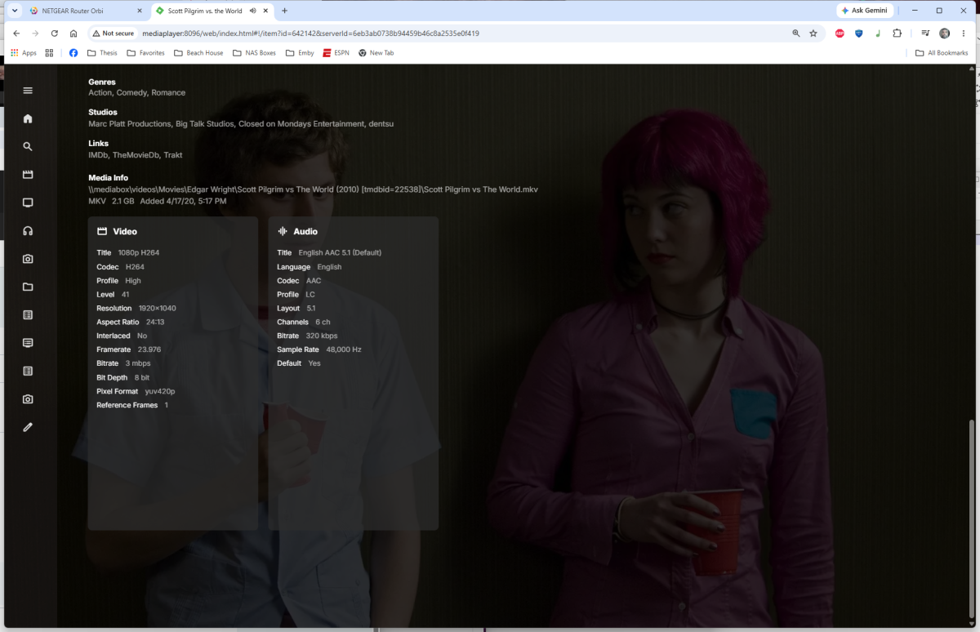Open the Beach House bookmarks folder
The height and width of the screenshot is (632, 980).
[x=198, y=52]
